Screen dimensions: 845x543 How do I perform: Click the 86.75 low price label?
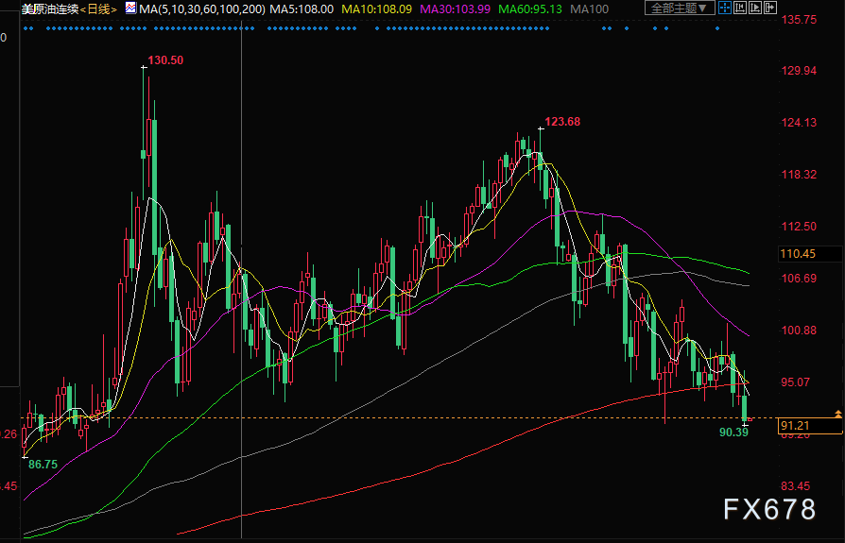tap(43, 465)
